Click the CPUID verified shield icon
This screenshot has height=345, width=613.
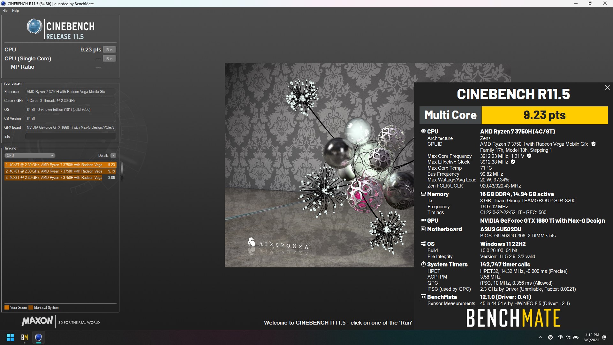pos(594,144)
